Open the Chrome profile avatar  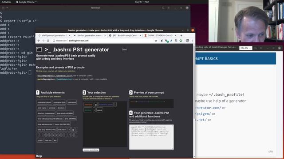[187, 41]
